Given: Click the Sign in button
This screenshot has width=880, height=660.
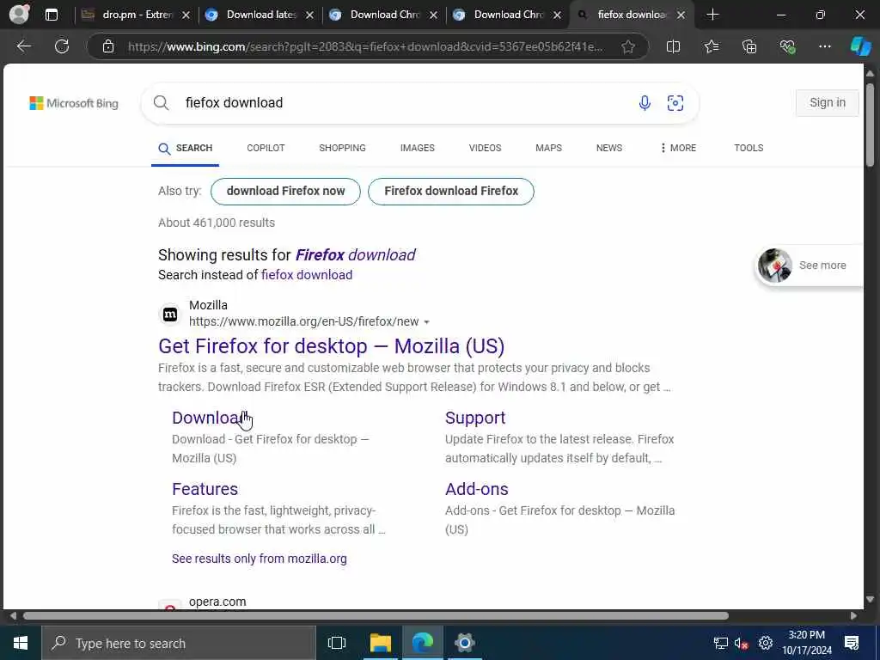Looking at the screenshot, I should click(x=828, y=103).
